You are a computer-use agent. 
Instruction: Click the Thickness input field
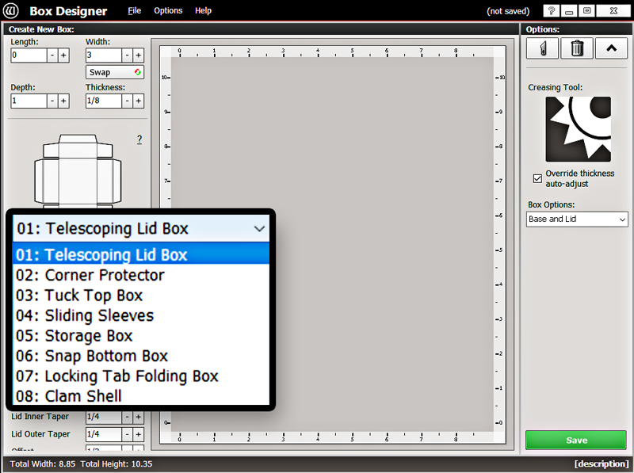coord(104,101)
